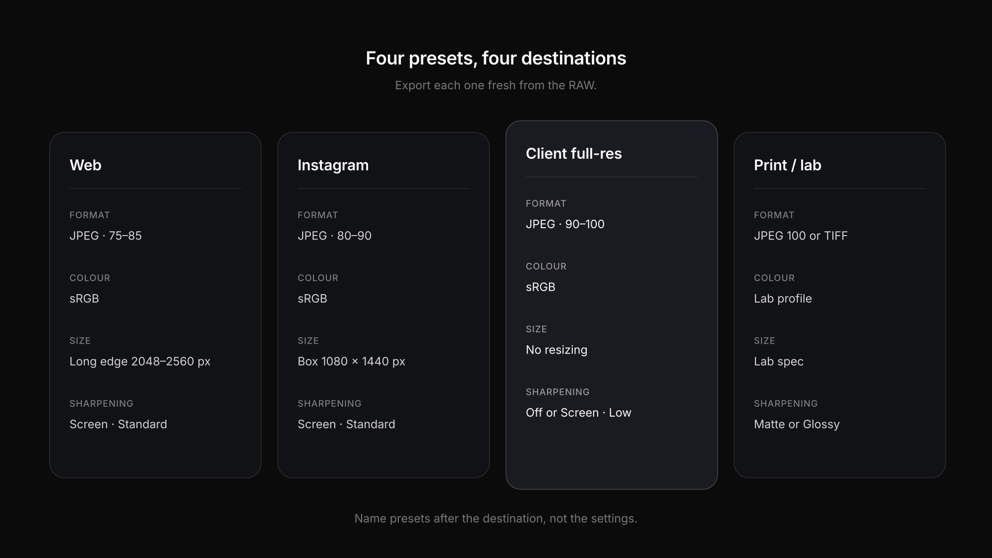The image size is (992, 558).
Task: Click 'Lab spec' size value
Action: [779, 362]
